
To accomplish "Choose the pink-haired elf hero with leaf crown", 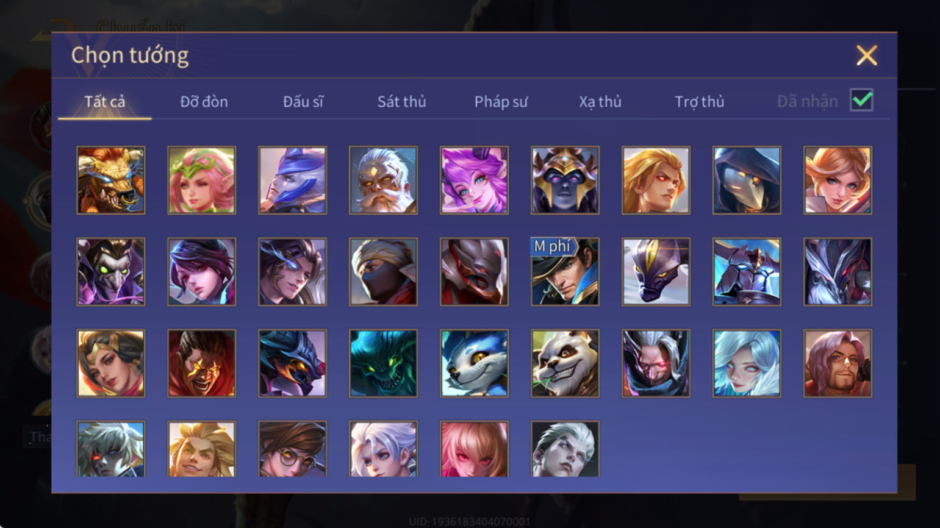I will coord(201,180).
